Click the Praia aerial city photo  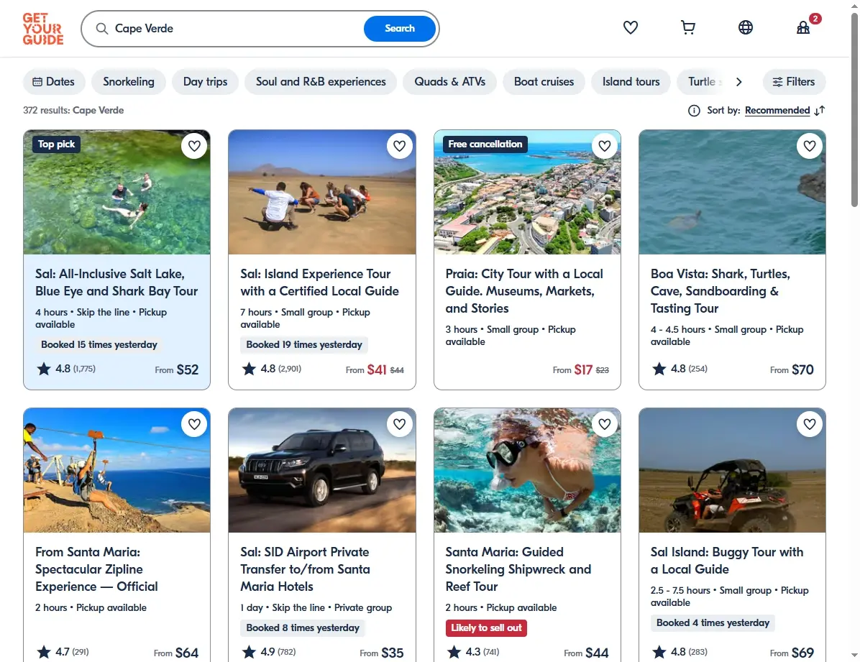coord(527,192)
